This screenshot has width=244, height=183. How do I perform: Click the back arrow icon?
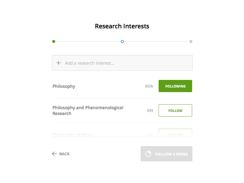click(54, 154)
